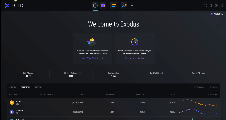Open the apps grid icon
This screenshot has height=120, width=226.
tap(221, 6)
